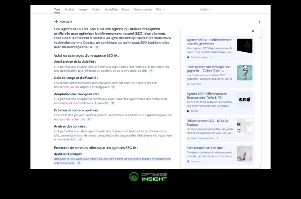Image resolution: width=301 pixels, height=199 pixels.
Task: Click the NOIISE favicon
Action: click(x=188, y=111)
